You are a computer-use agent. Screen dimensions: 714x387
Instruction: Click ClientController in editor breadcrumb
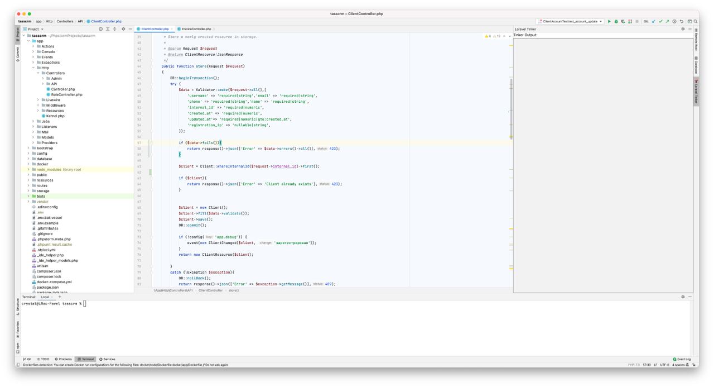coord(210,290)
